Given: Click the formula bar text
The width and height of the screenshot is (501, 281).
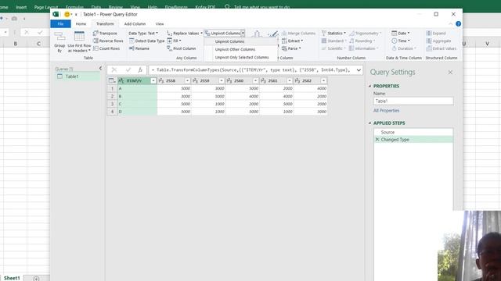Looking at the screenshot, I should click(250, 70).
